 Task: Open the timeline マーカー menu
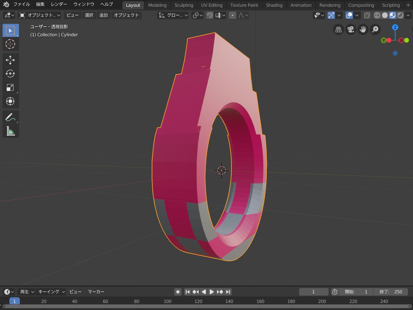(x=96, y=292)
